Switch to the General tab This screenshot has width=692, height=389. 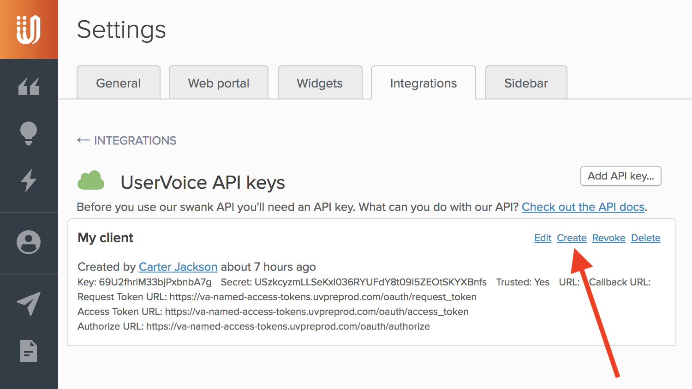point(118,83)
